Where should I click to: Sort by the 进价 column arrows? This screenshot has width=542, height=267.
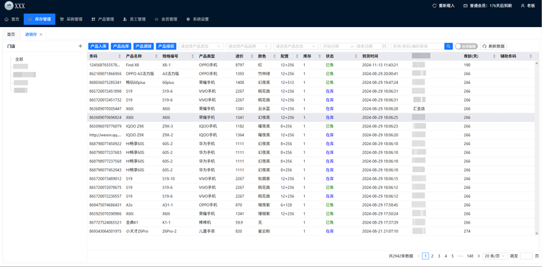point(251,56)
